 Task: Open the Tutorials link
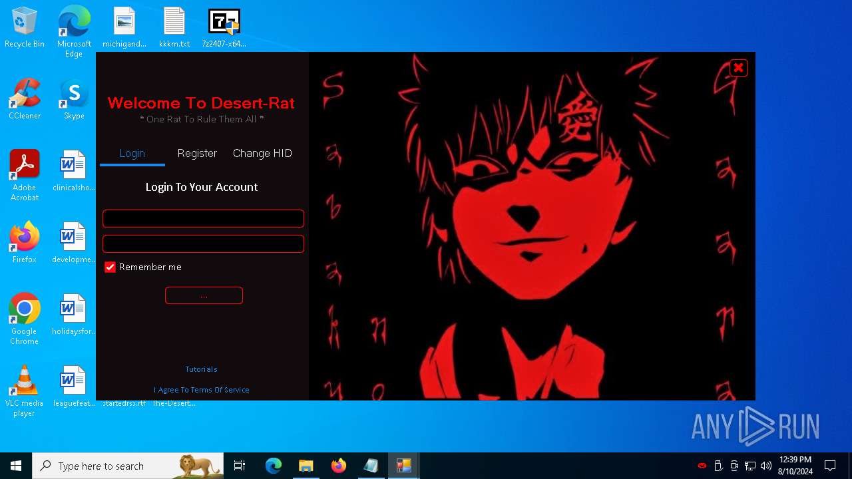(201, 369)
